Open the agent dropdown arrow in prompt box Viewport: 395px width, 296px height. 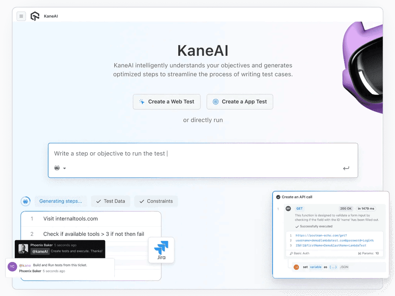pyautogui.click(x=64, y=168)
